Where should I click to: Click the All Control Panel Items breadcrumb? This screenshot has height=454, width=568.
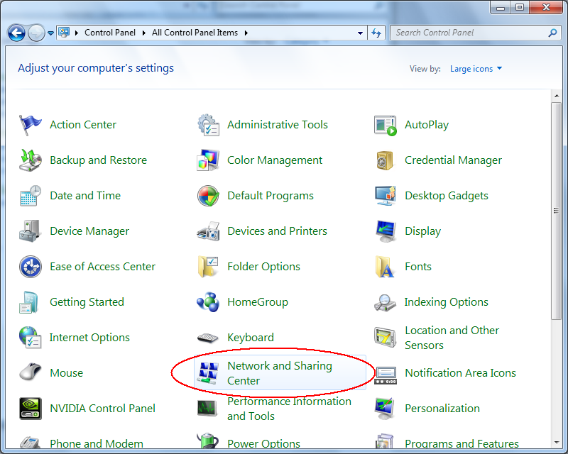point(195,33)
